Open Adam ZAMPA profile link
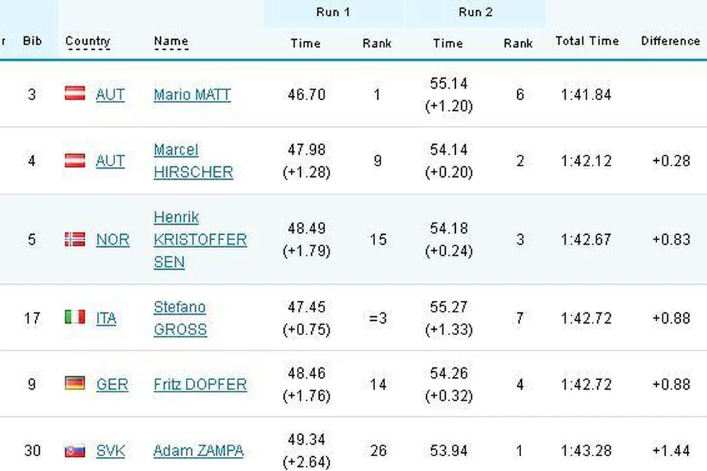This screenshot has width=707, height=471. pos(198,451)
